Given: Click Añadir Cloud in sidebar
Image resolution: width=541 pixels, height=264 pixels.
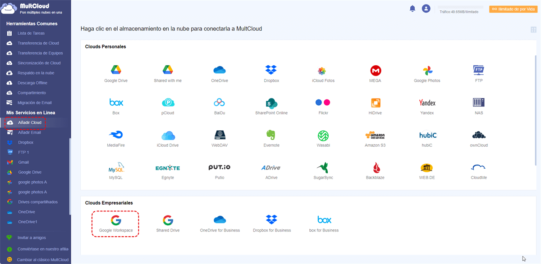Looking at the screenshot, I should (x=29, y=123).
